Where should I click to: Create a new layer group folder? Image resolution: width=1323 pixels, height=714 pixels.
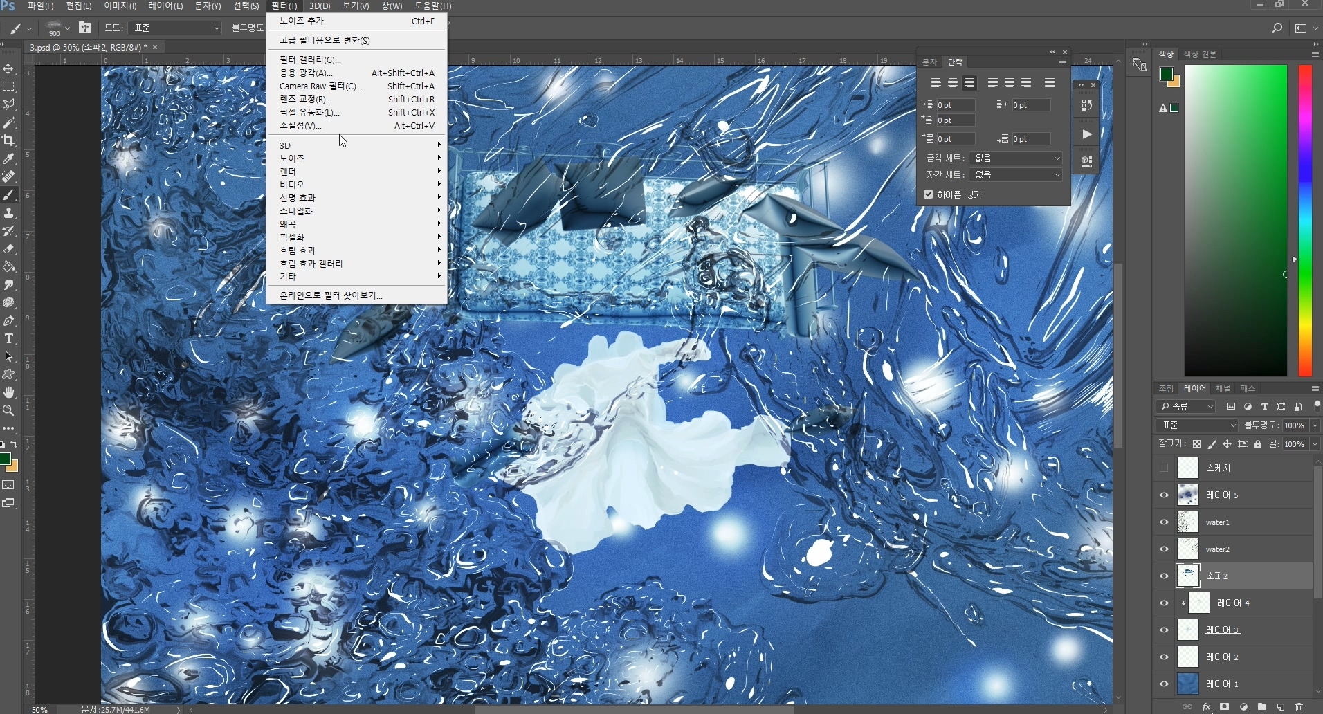coord(1262,707)
